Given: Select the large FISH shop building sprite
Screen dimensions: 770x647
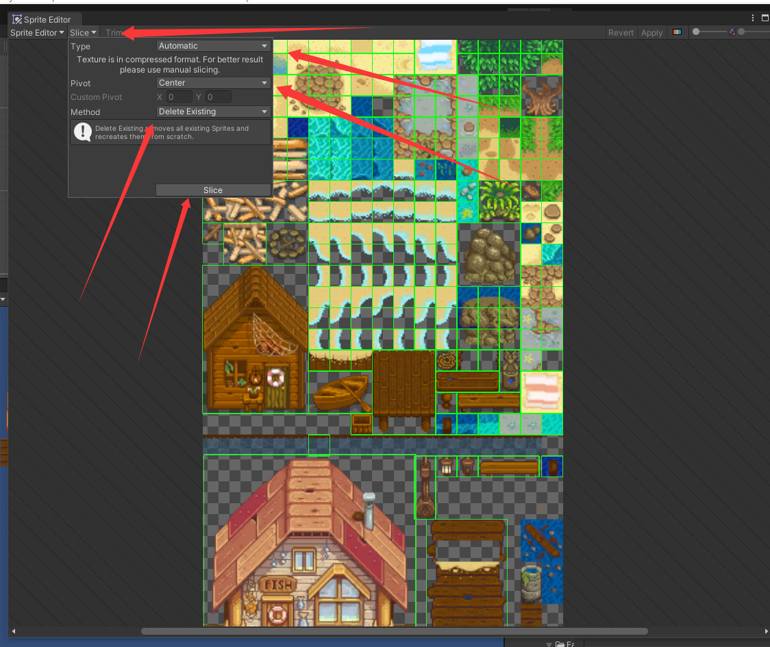Looking at the screenshot, I should (310, 541).
